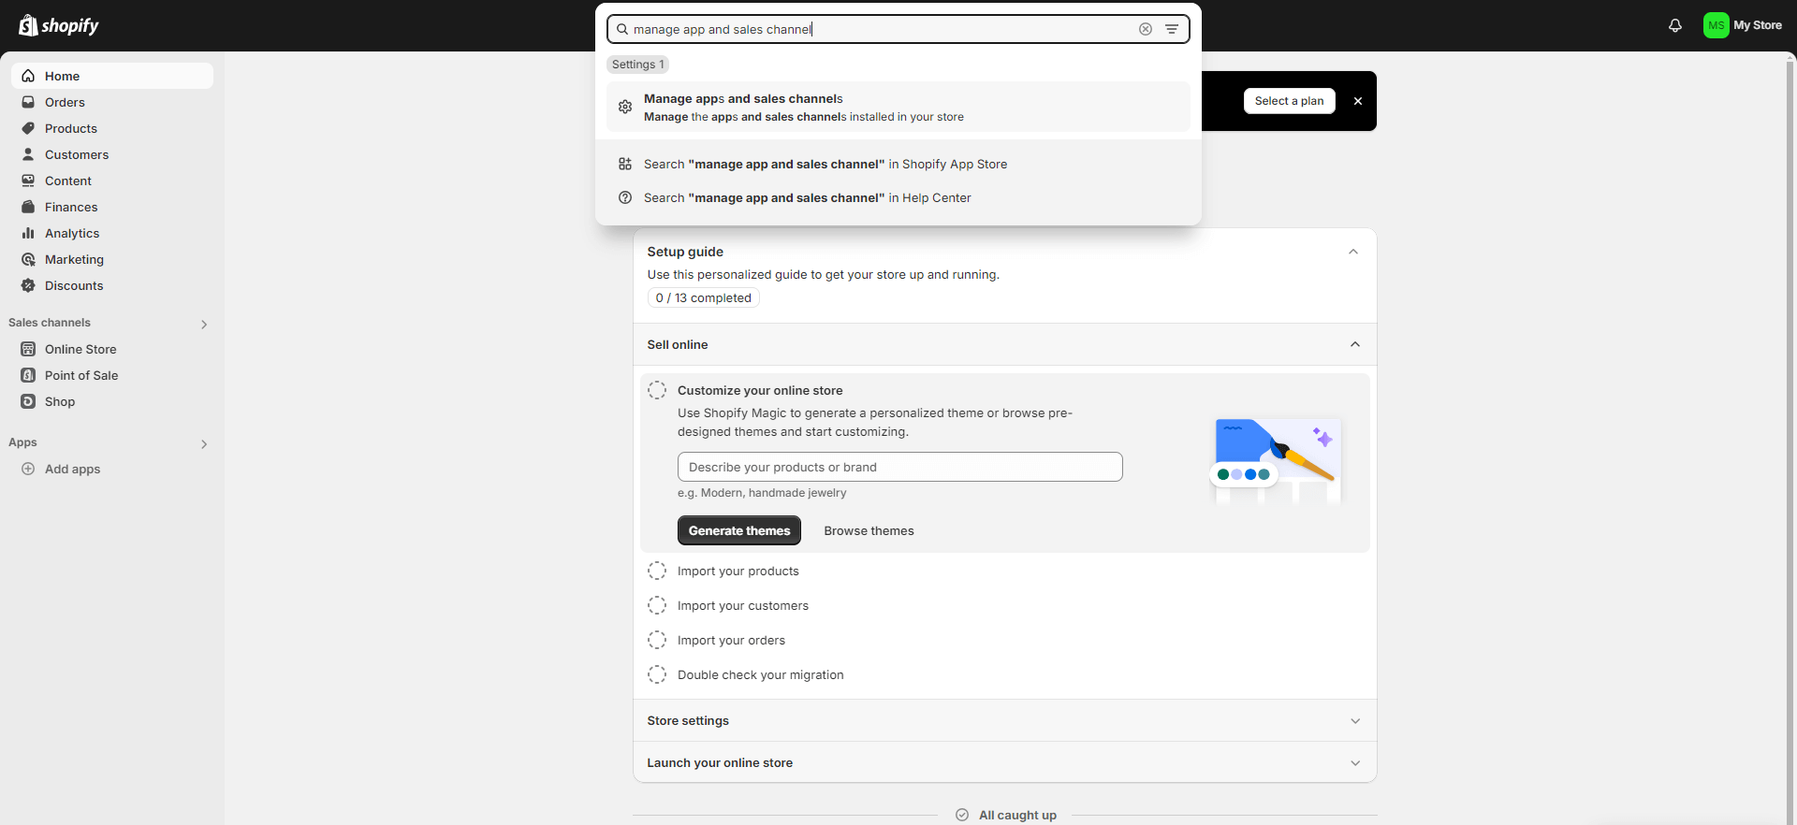Viewport: 1797px width, 825px height.
Task: Click the Shop channel icon
Action: [x=28, y=401]
